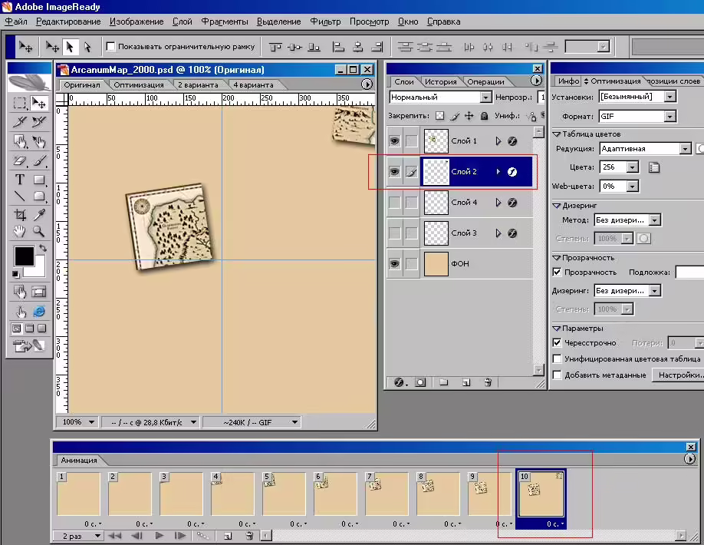704x545 pixels.
Task: Click trash icon in Layers panel
Action: (488, 382)
